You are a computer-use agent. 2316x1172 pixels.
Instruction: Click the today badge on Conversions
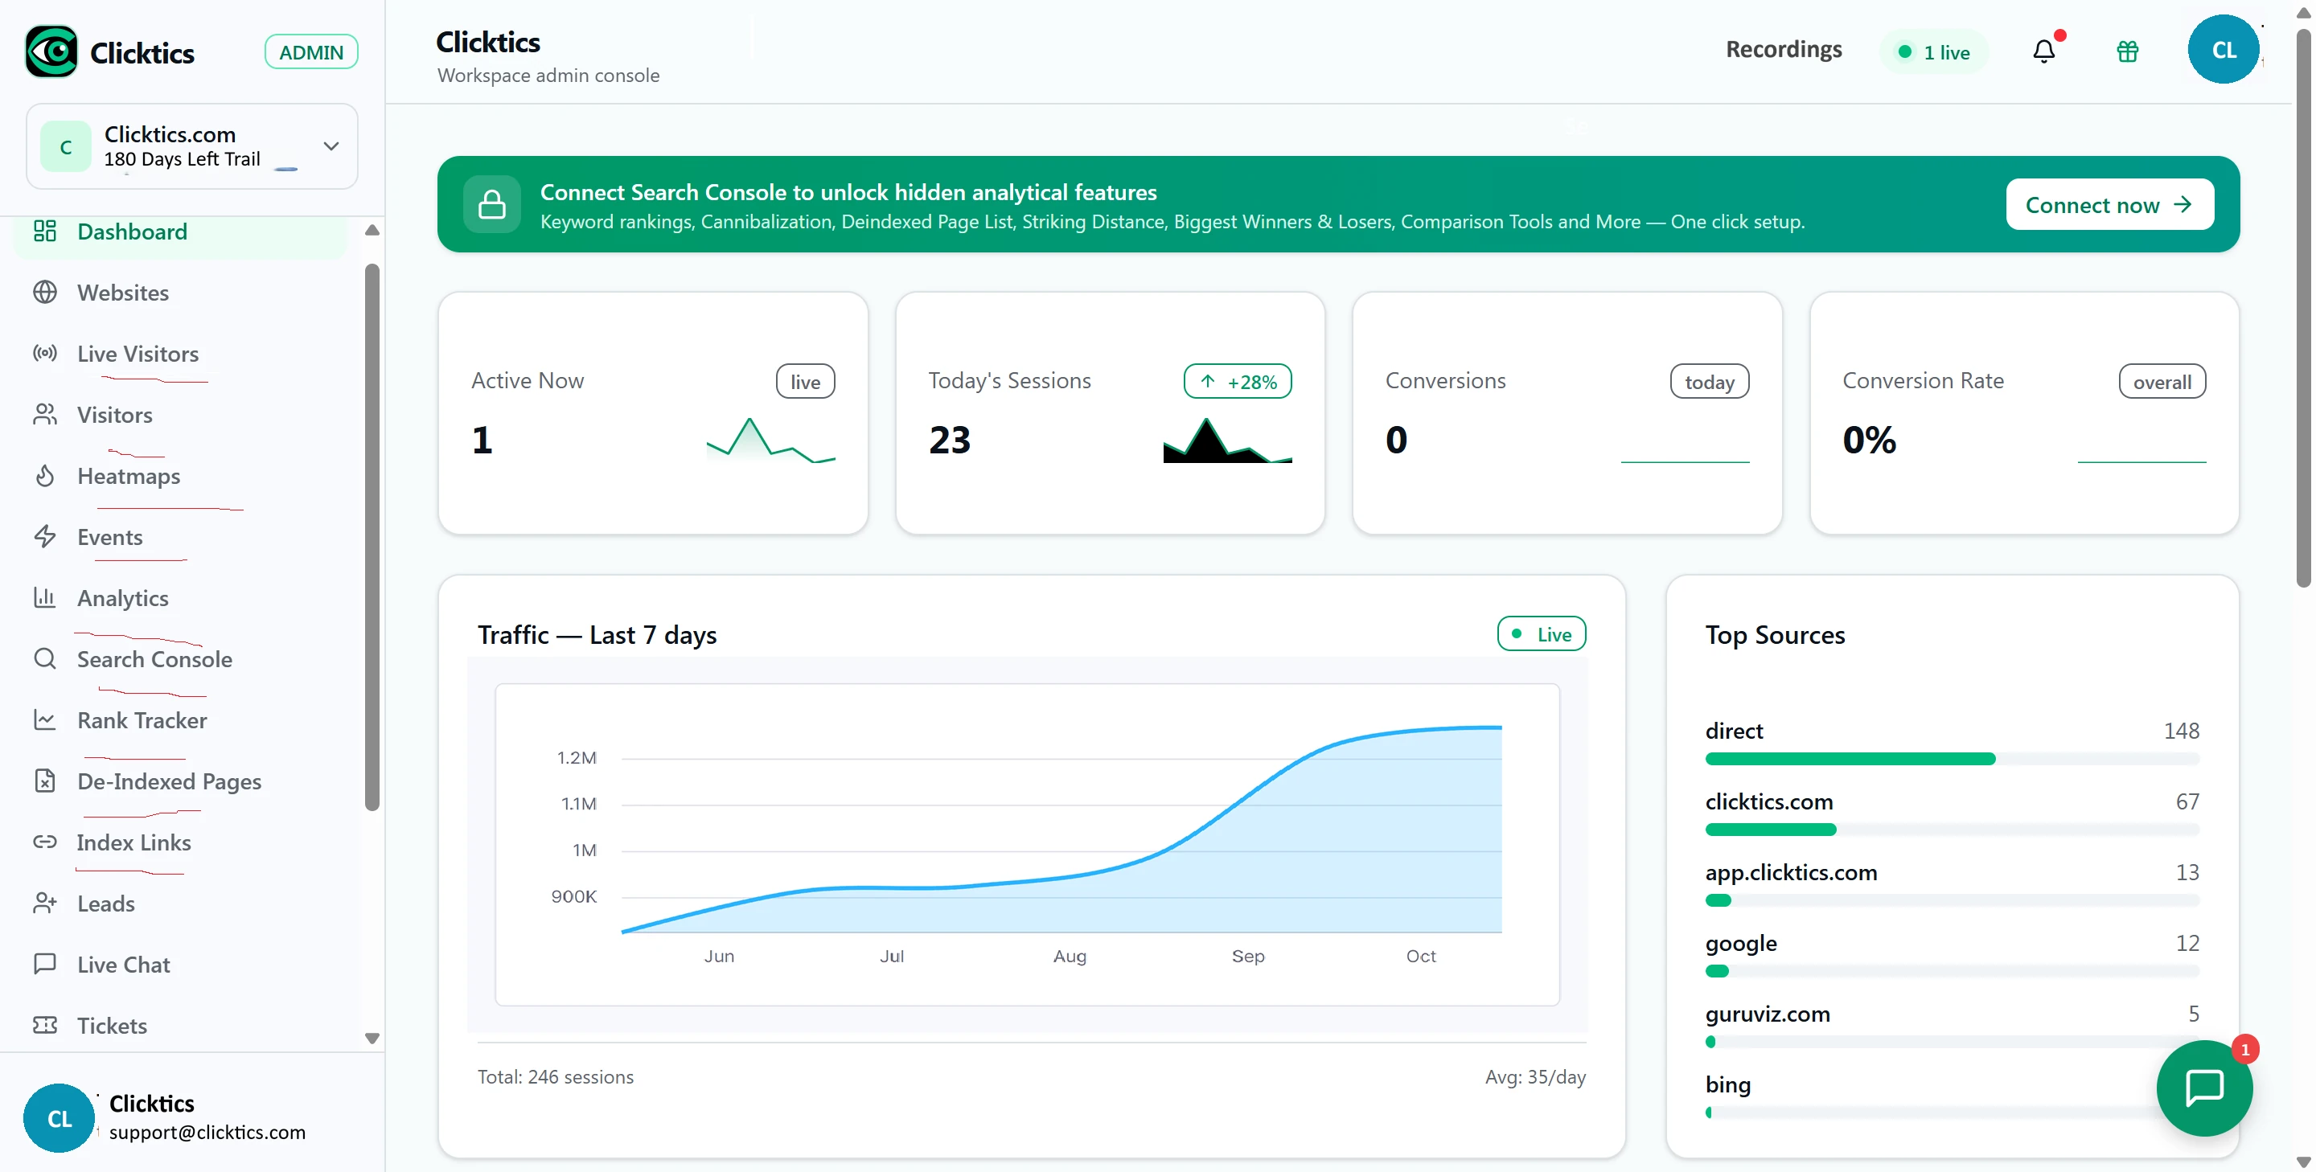pyautogui.click(x=1709, y=382)
